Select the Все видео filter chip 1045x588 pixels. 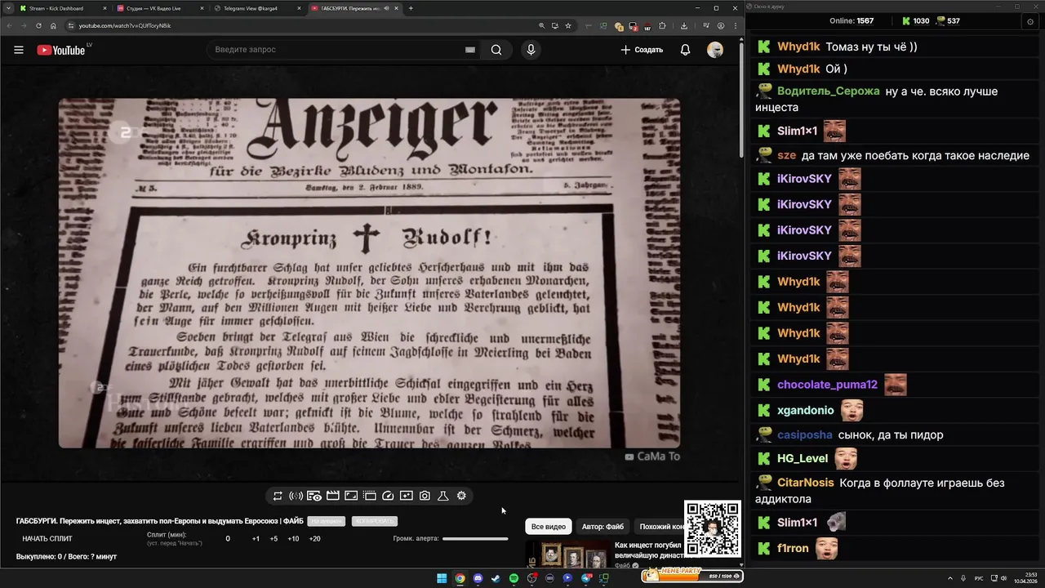549,527
